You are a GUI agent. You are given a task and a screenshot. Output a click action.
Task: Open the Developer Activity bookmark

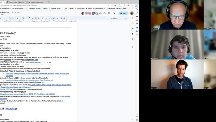pyautogui.click(x=55, y=8)
